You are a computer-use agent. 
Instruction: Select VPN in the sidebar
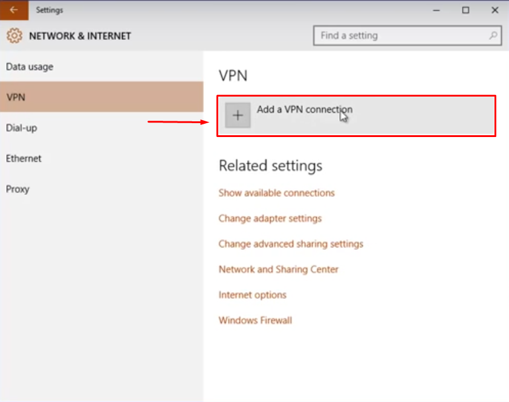102,97
